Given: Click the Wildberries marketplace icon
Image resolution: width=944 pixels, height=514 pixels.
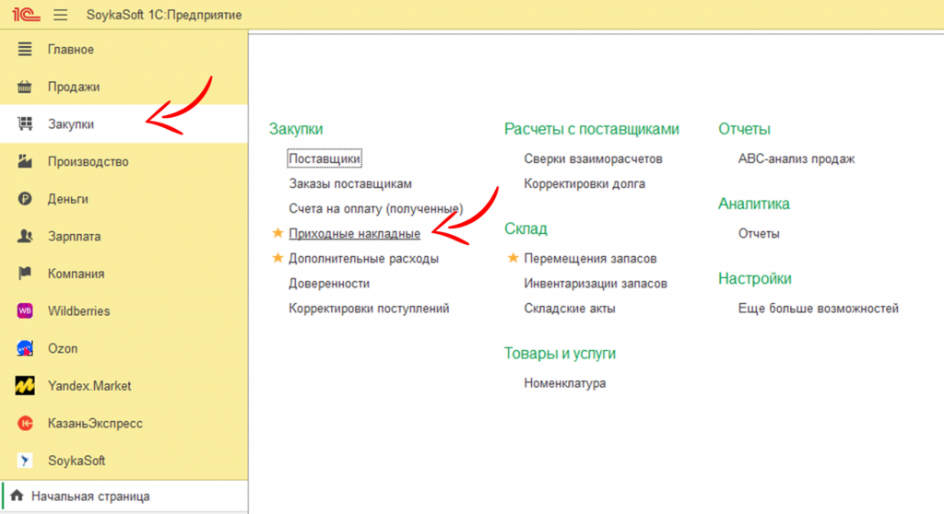Looking at the screenshot, I should 26,311.
